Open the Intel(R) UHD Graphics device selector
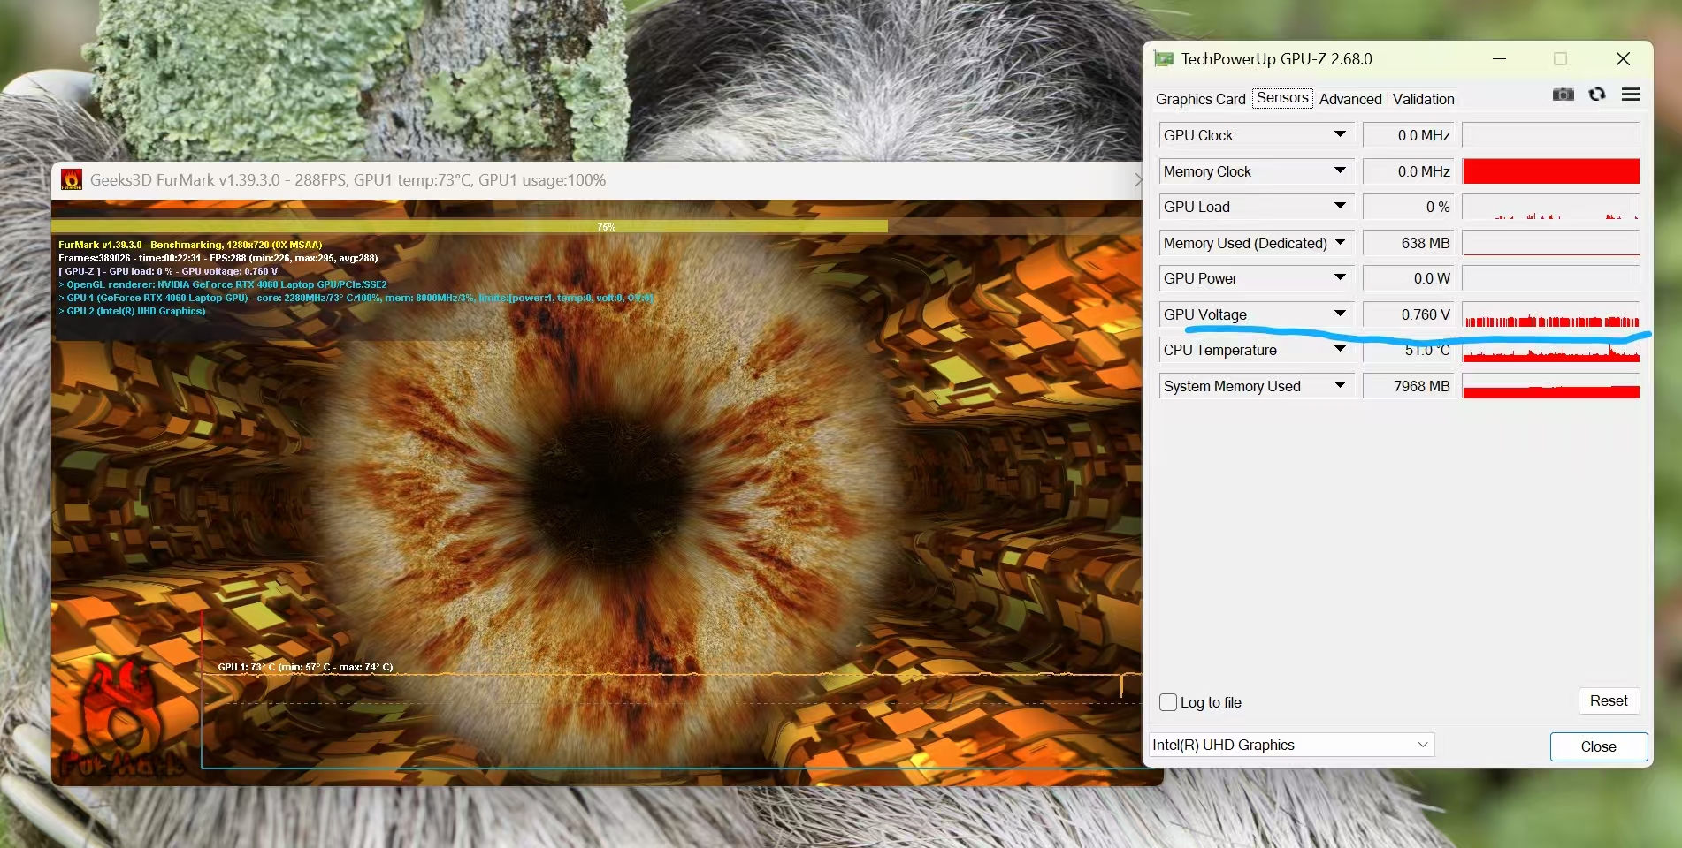1682x848 pixels. pyautogui.click(x=1291, y=745)
